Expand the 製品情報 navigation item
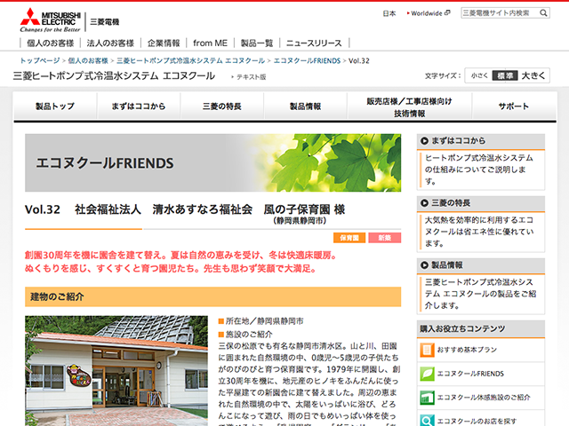Image resolution: width=569 pixels, height=426 pixels. (301, 106)
